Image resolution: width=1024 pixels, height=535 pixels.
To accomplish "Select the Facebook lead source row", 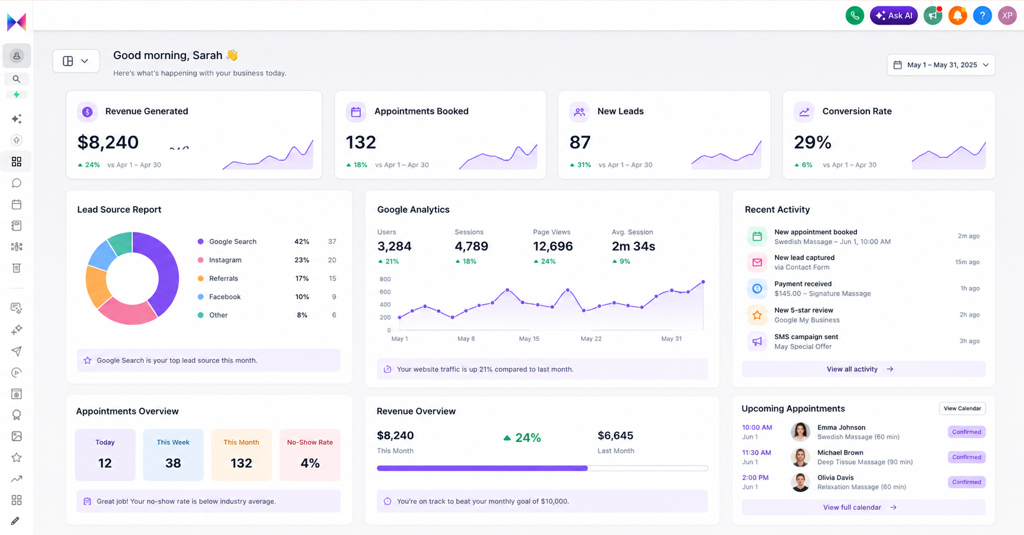I will (267, 297).
